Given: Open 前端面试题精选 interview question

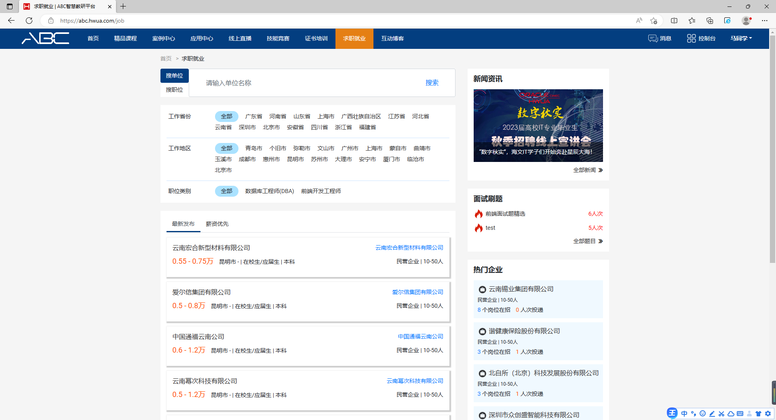Looking at the screenshot, I should (x=505, y=214).
